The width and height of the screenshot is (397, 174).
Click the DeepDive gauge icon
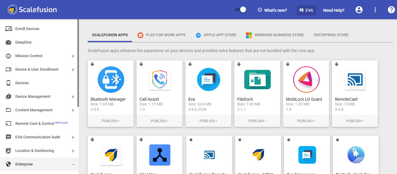[9, 42]
